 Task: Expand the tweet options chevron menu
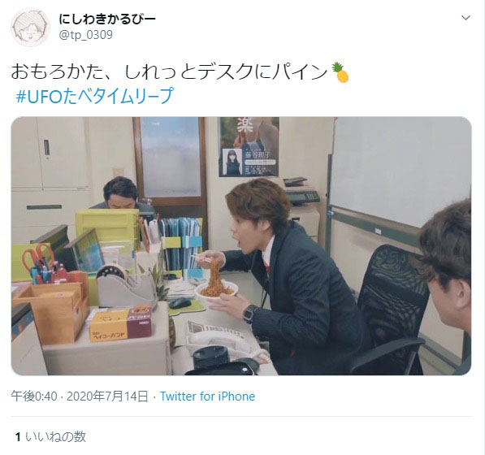click(x=466, y=18)
